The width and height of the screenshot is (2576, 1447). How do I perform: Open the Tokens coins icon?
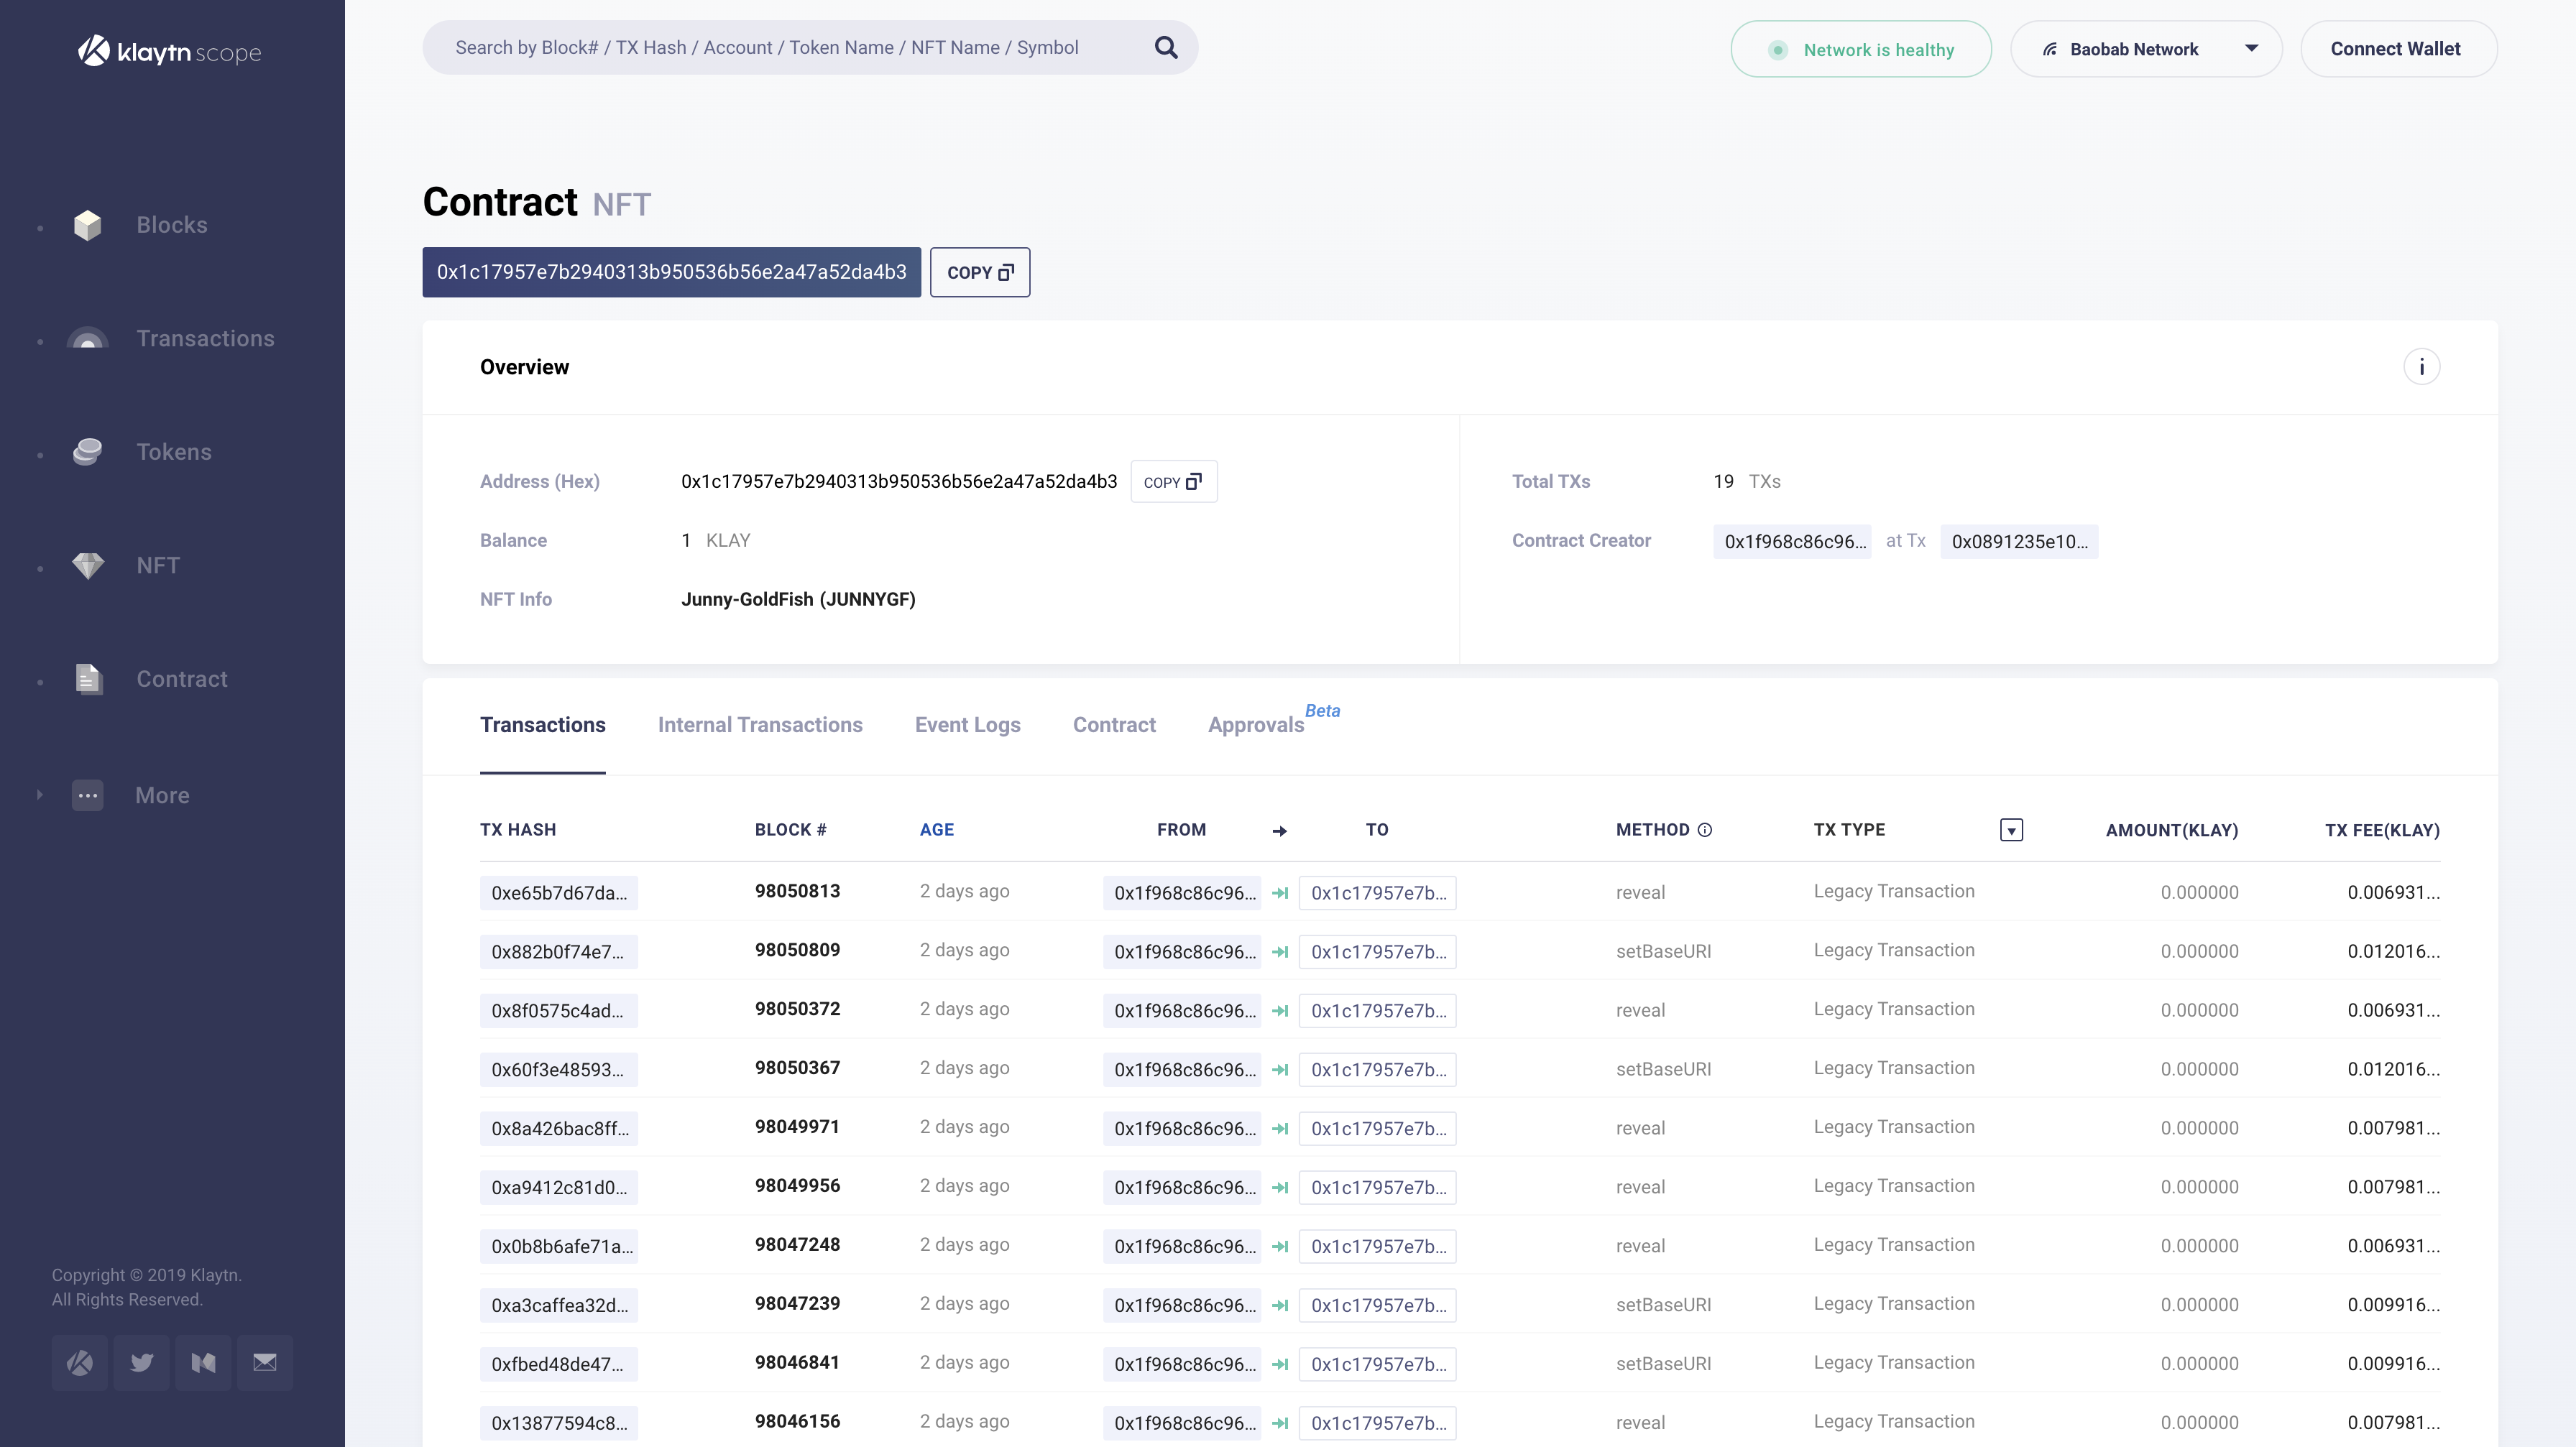pos(88,452)
